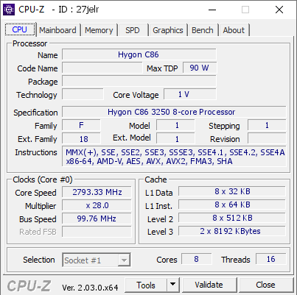This screenshot has width=297, height=295.
Task: Click the empty Package field
Action: click(x=139, y=81)
